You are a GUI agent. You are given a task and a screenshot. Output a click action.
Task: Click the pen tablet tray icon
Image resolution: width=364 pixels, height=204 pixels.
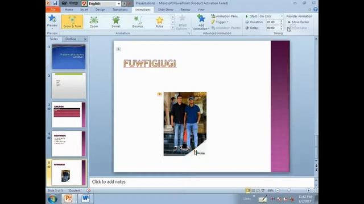point(263,199)
